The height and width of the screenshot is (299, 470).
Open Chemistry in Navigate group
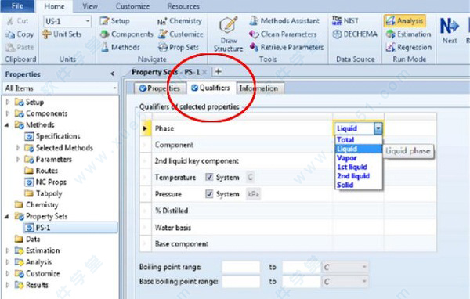180,21
